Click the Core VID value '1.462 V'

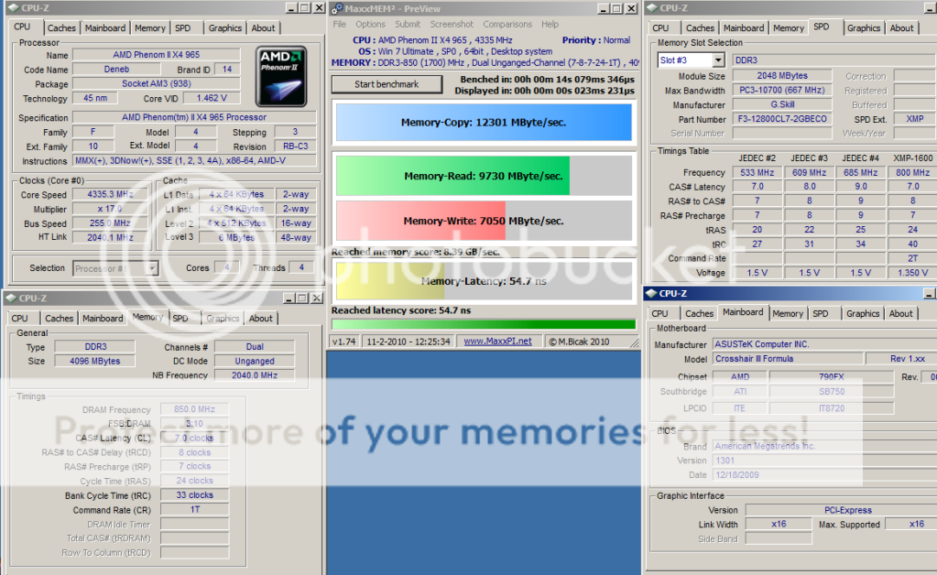pos(212,98)
